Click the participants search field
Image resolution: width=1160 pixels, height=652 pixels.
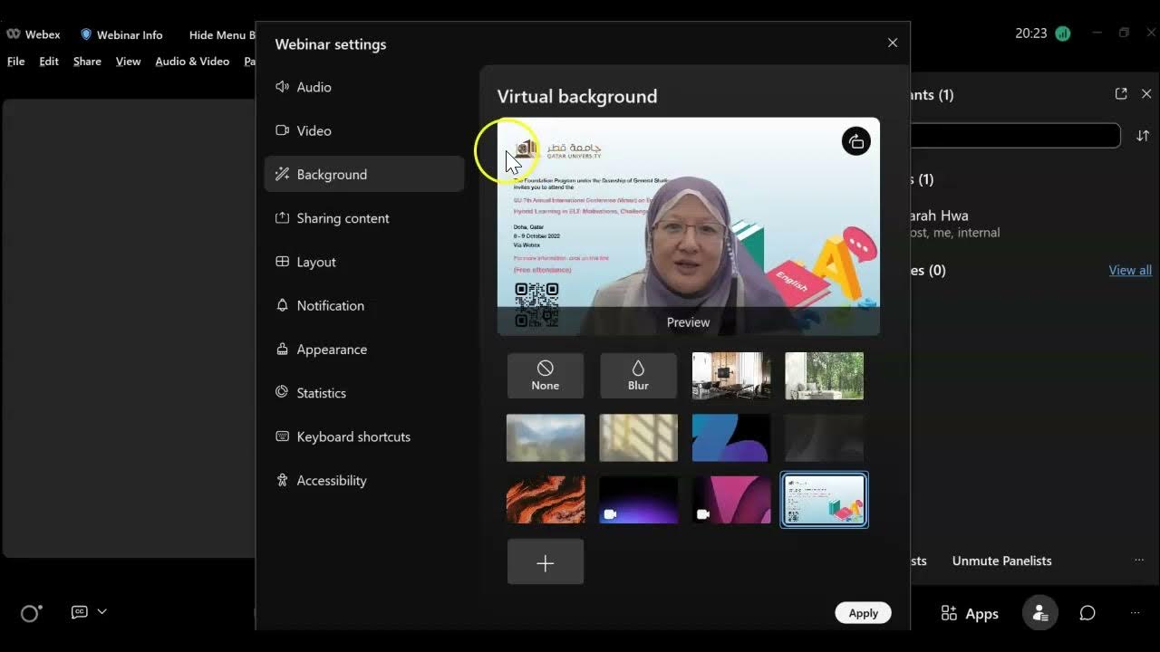(x=1016, y=136)
